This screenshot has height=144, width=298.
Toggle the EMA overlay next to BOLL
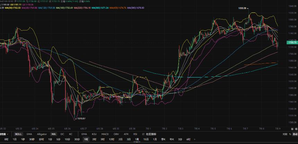(x=29, y=134)
